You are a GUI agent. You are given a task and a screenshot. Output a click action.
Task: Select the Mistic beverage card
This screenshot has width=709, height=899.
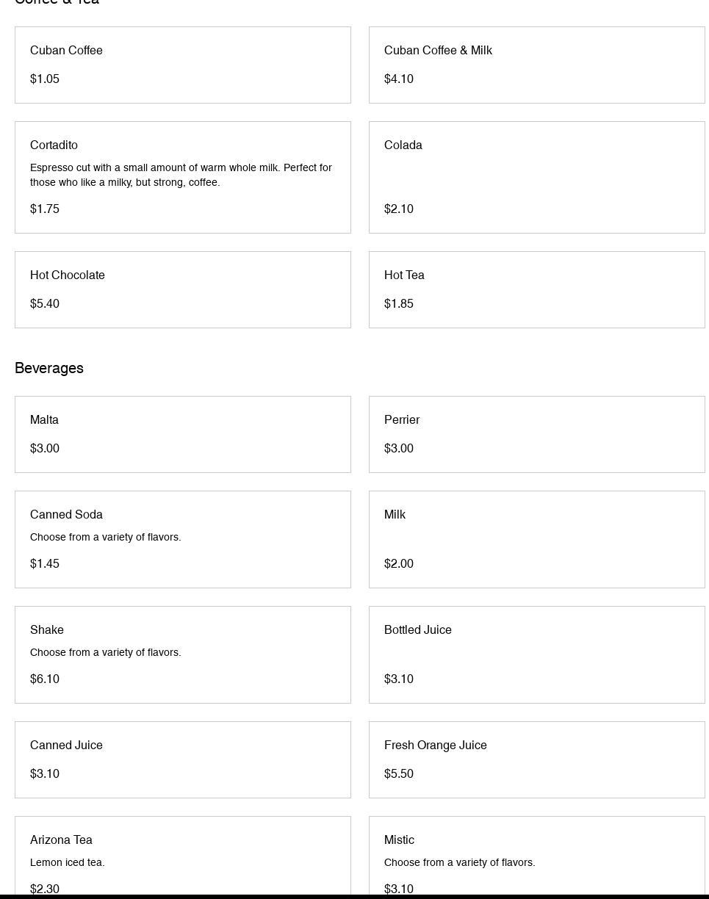537,857
